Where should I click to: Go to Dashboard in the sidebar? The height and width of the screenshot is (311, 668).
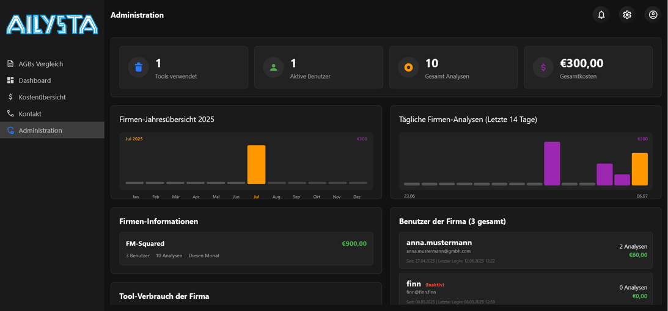tap(34, 80)
